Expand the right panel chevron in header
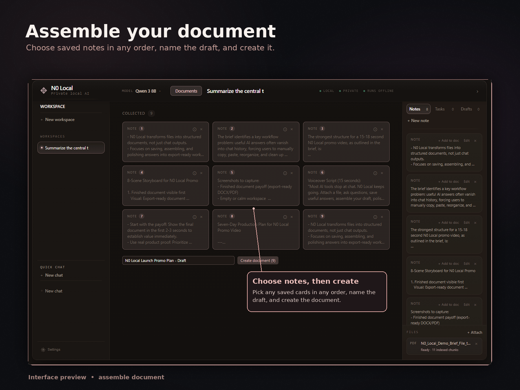 (477, 92)
